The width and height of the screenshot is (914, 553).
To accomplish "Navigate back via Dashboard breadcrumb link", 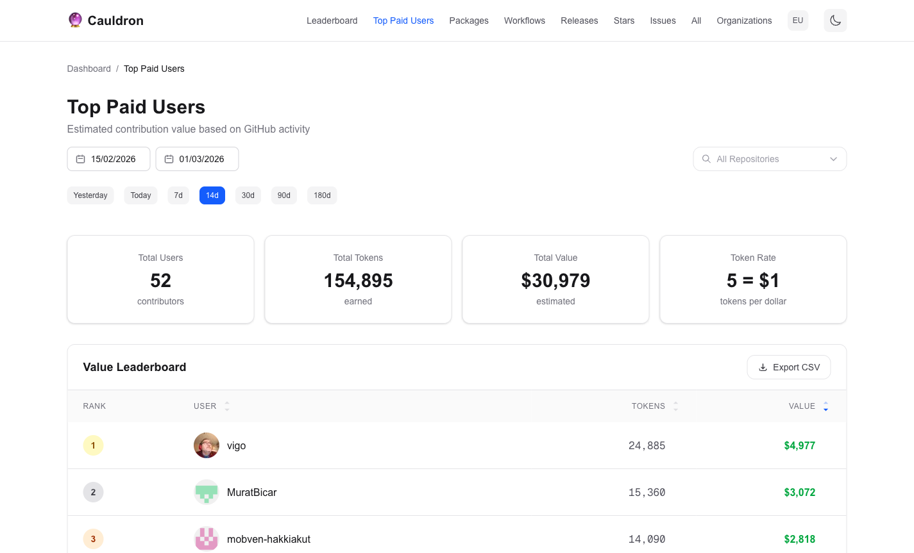I will click(89, 69).
